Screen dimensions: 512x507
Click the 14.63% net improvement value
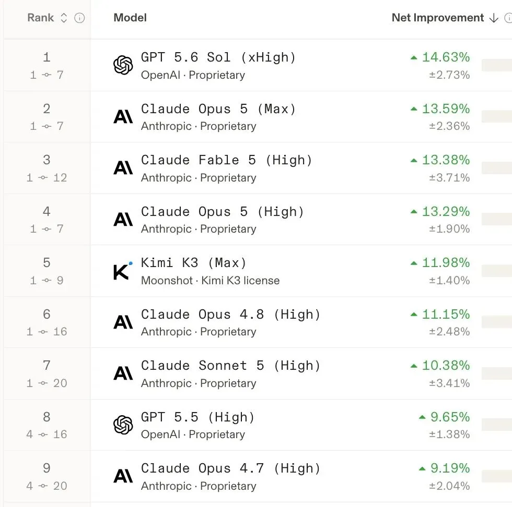[446, 57]
